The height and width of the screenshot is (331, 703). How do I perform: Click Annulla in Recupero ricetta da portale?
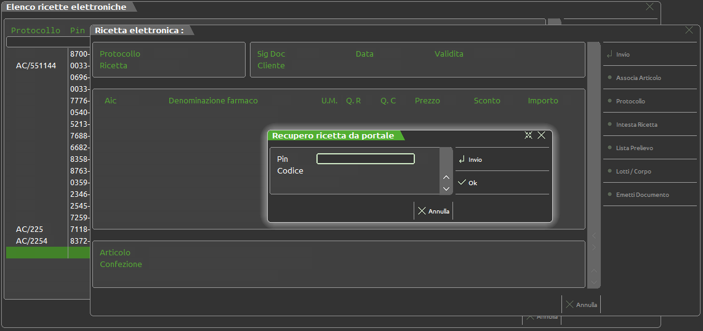click(433, 211)
